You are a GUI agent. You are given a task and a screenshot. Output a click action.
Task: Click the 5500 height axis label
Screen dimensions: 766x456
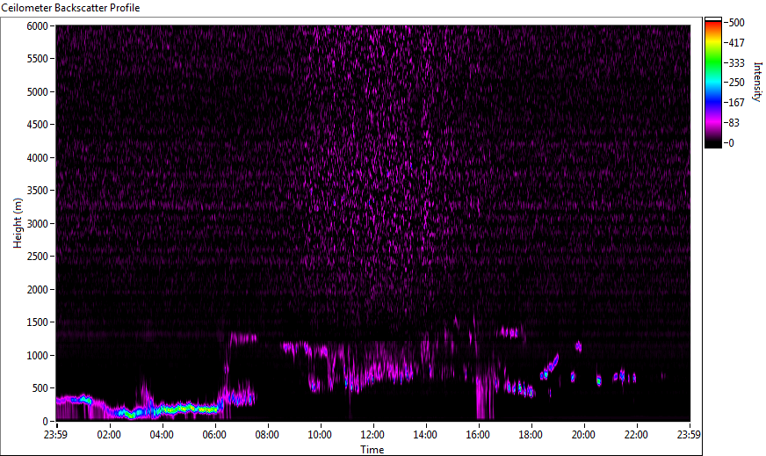pos(37,59)
